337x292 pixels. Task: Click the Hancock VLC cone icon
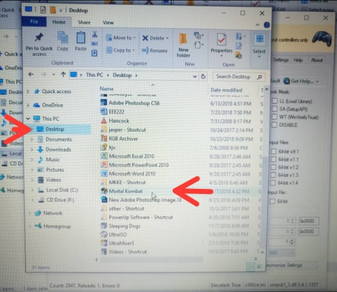point(104,120)
